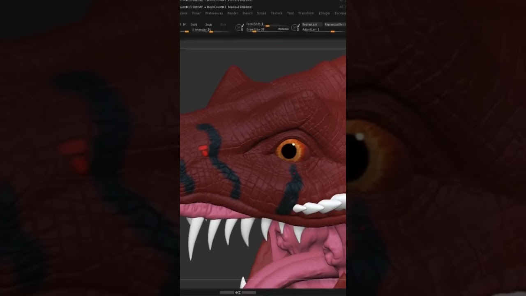526x296 pixels.
Task: Click the brush D icon beside ReplayLast
Action: [x=295, y=28]
